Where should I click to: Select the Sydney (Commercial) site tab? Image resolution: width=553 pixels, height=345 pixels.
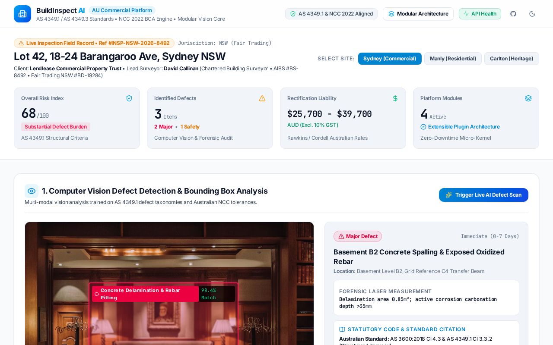pos(390,59)
